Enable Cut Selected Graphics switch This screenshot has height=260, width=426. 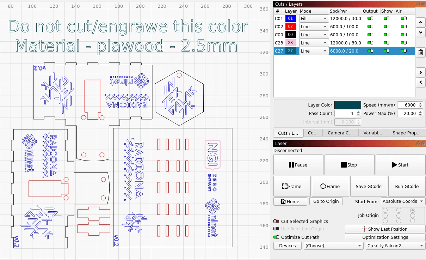coord(276,221)
